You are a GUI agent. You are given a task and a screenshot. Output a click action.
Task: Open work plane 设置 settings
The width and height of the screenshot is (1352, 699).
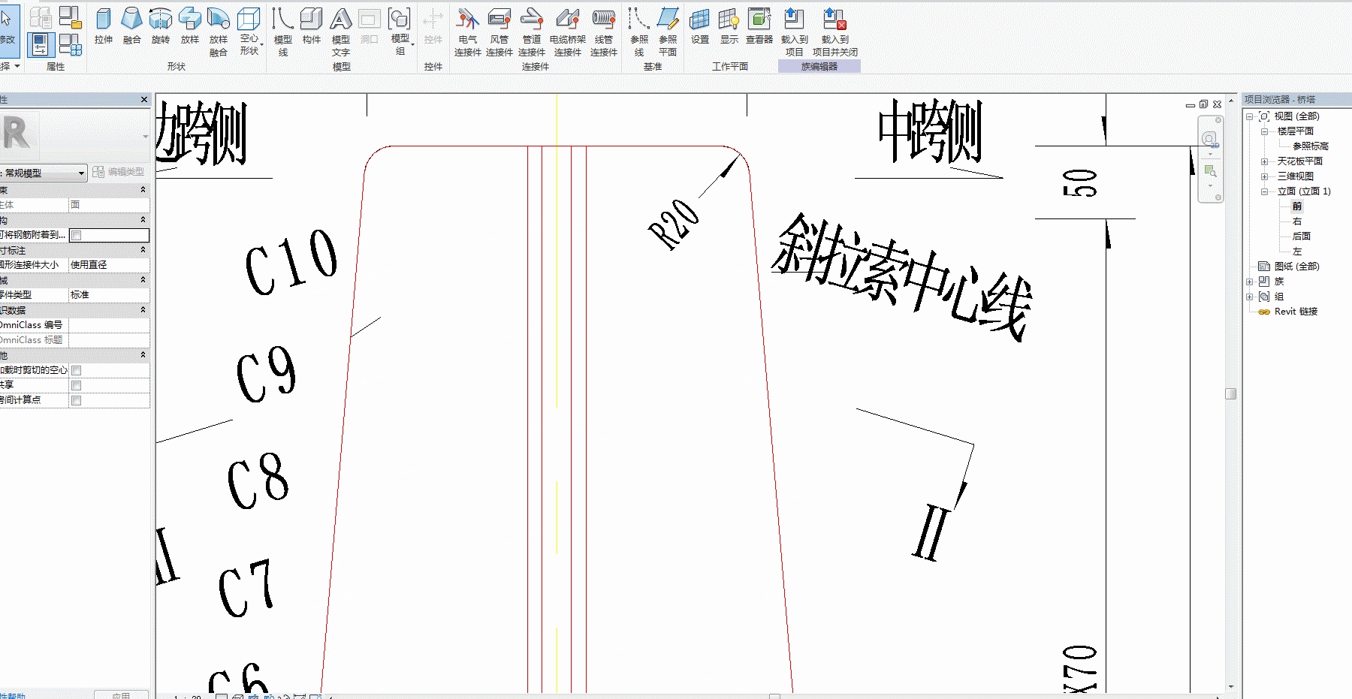(x=700, y=26)
